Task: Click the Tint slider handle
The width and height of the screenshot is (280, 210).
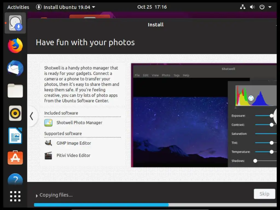Action: (272, 143)
